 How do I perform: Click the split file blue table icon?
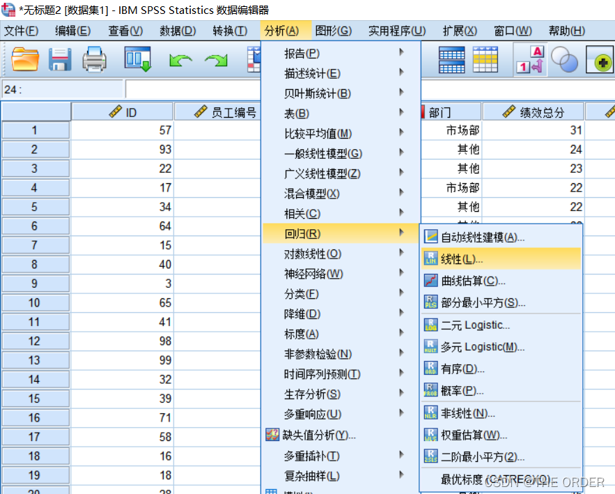[451, 60]
